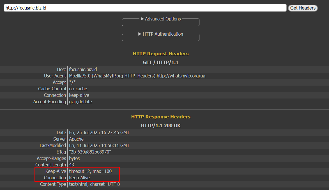Click the Content-Length value 43
This screenshot has height=190, width=329.
72,165
